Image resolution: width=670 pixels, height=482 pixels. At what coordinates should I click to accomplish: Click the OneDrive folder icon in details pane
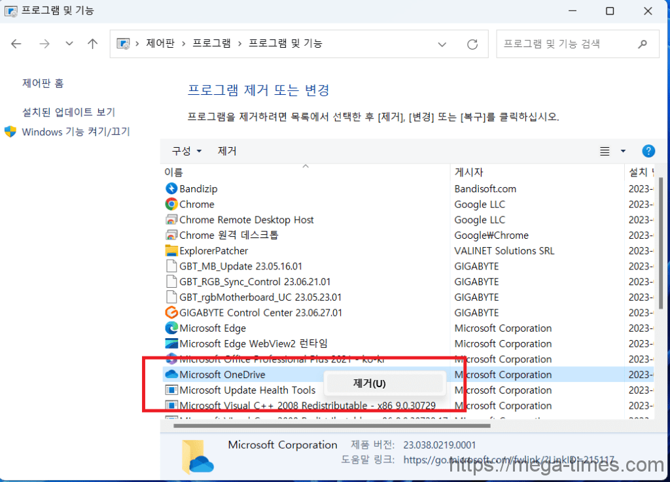198,456
